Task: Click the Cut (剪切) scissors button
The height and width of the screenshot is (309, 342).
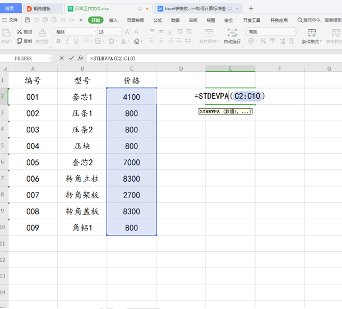Action: pyautogui.click(x=25, y=32)
